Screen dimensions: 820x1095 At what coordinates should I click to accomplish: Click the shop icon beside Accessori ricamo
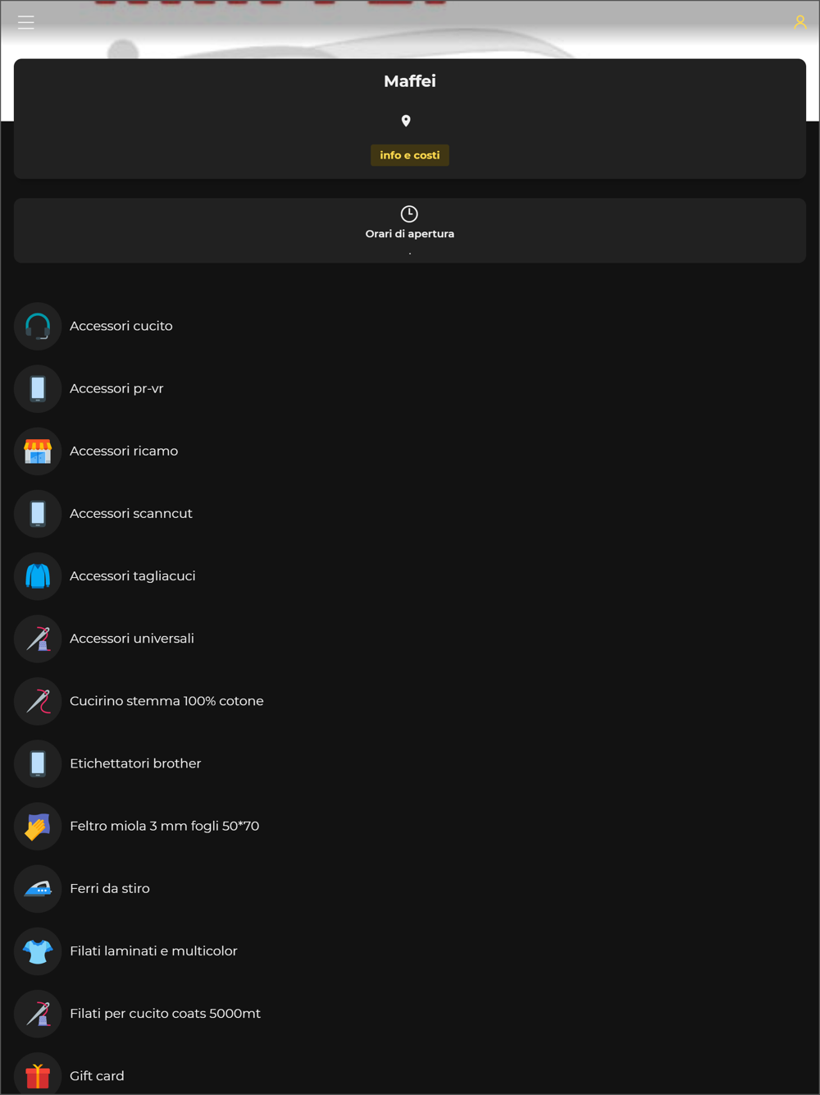point(38,451)
